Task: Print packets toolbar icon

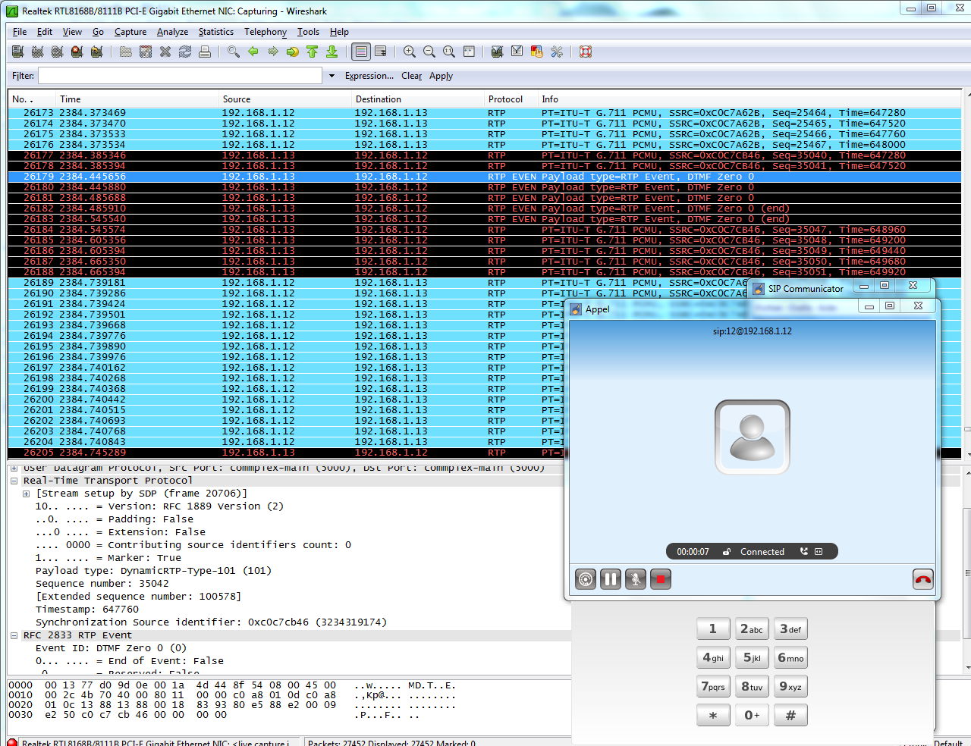Action: pyautogui.click(x=205, y=52)
